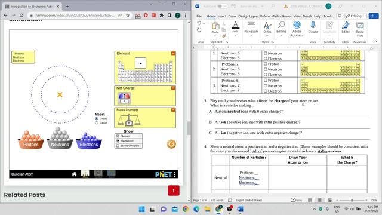
Task: Switch to the Insert tab in Word
Action: [x=221, y=16]
